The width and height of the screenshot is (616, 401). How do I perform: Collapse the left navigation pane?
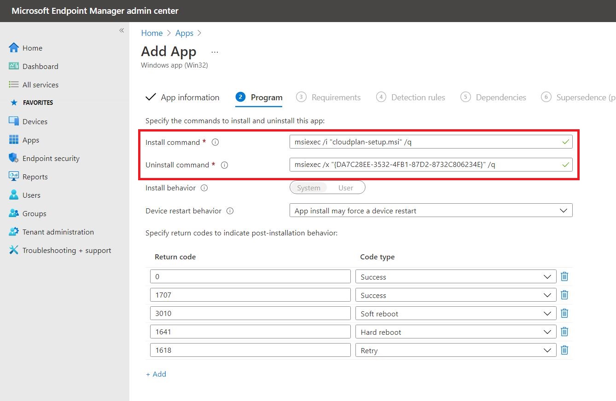122,30
